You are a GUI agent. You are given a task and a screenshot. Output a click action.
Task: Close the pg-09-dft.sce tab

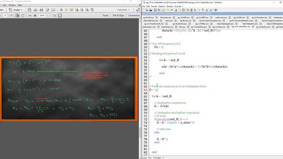[157, 18]
